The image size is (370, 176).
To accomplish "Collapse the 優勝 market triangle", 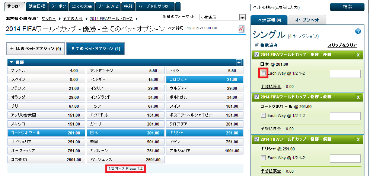I will click(x=11, y=62).
